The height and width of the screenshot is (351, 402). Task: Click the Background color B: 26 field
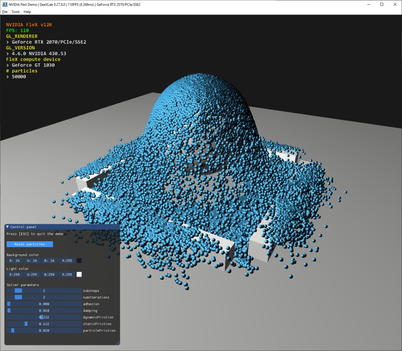point(49,261)
